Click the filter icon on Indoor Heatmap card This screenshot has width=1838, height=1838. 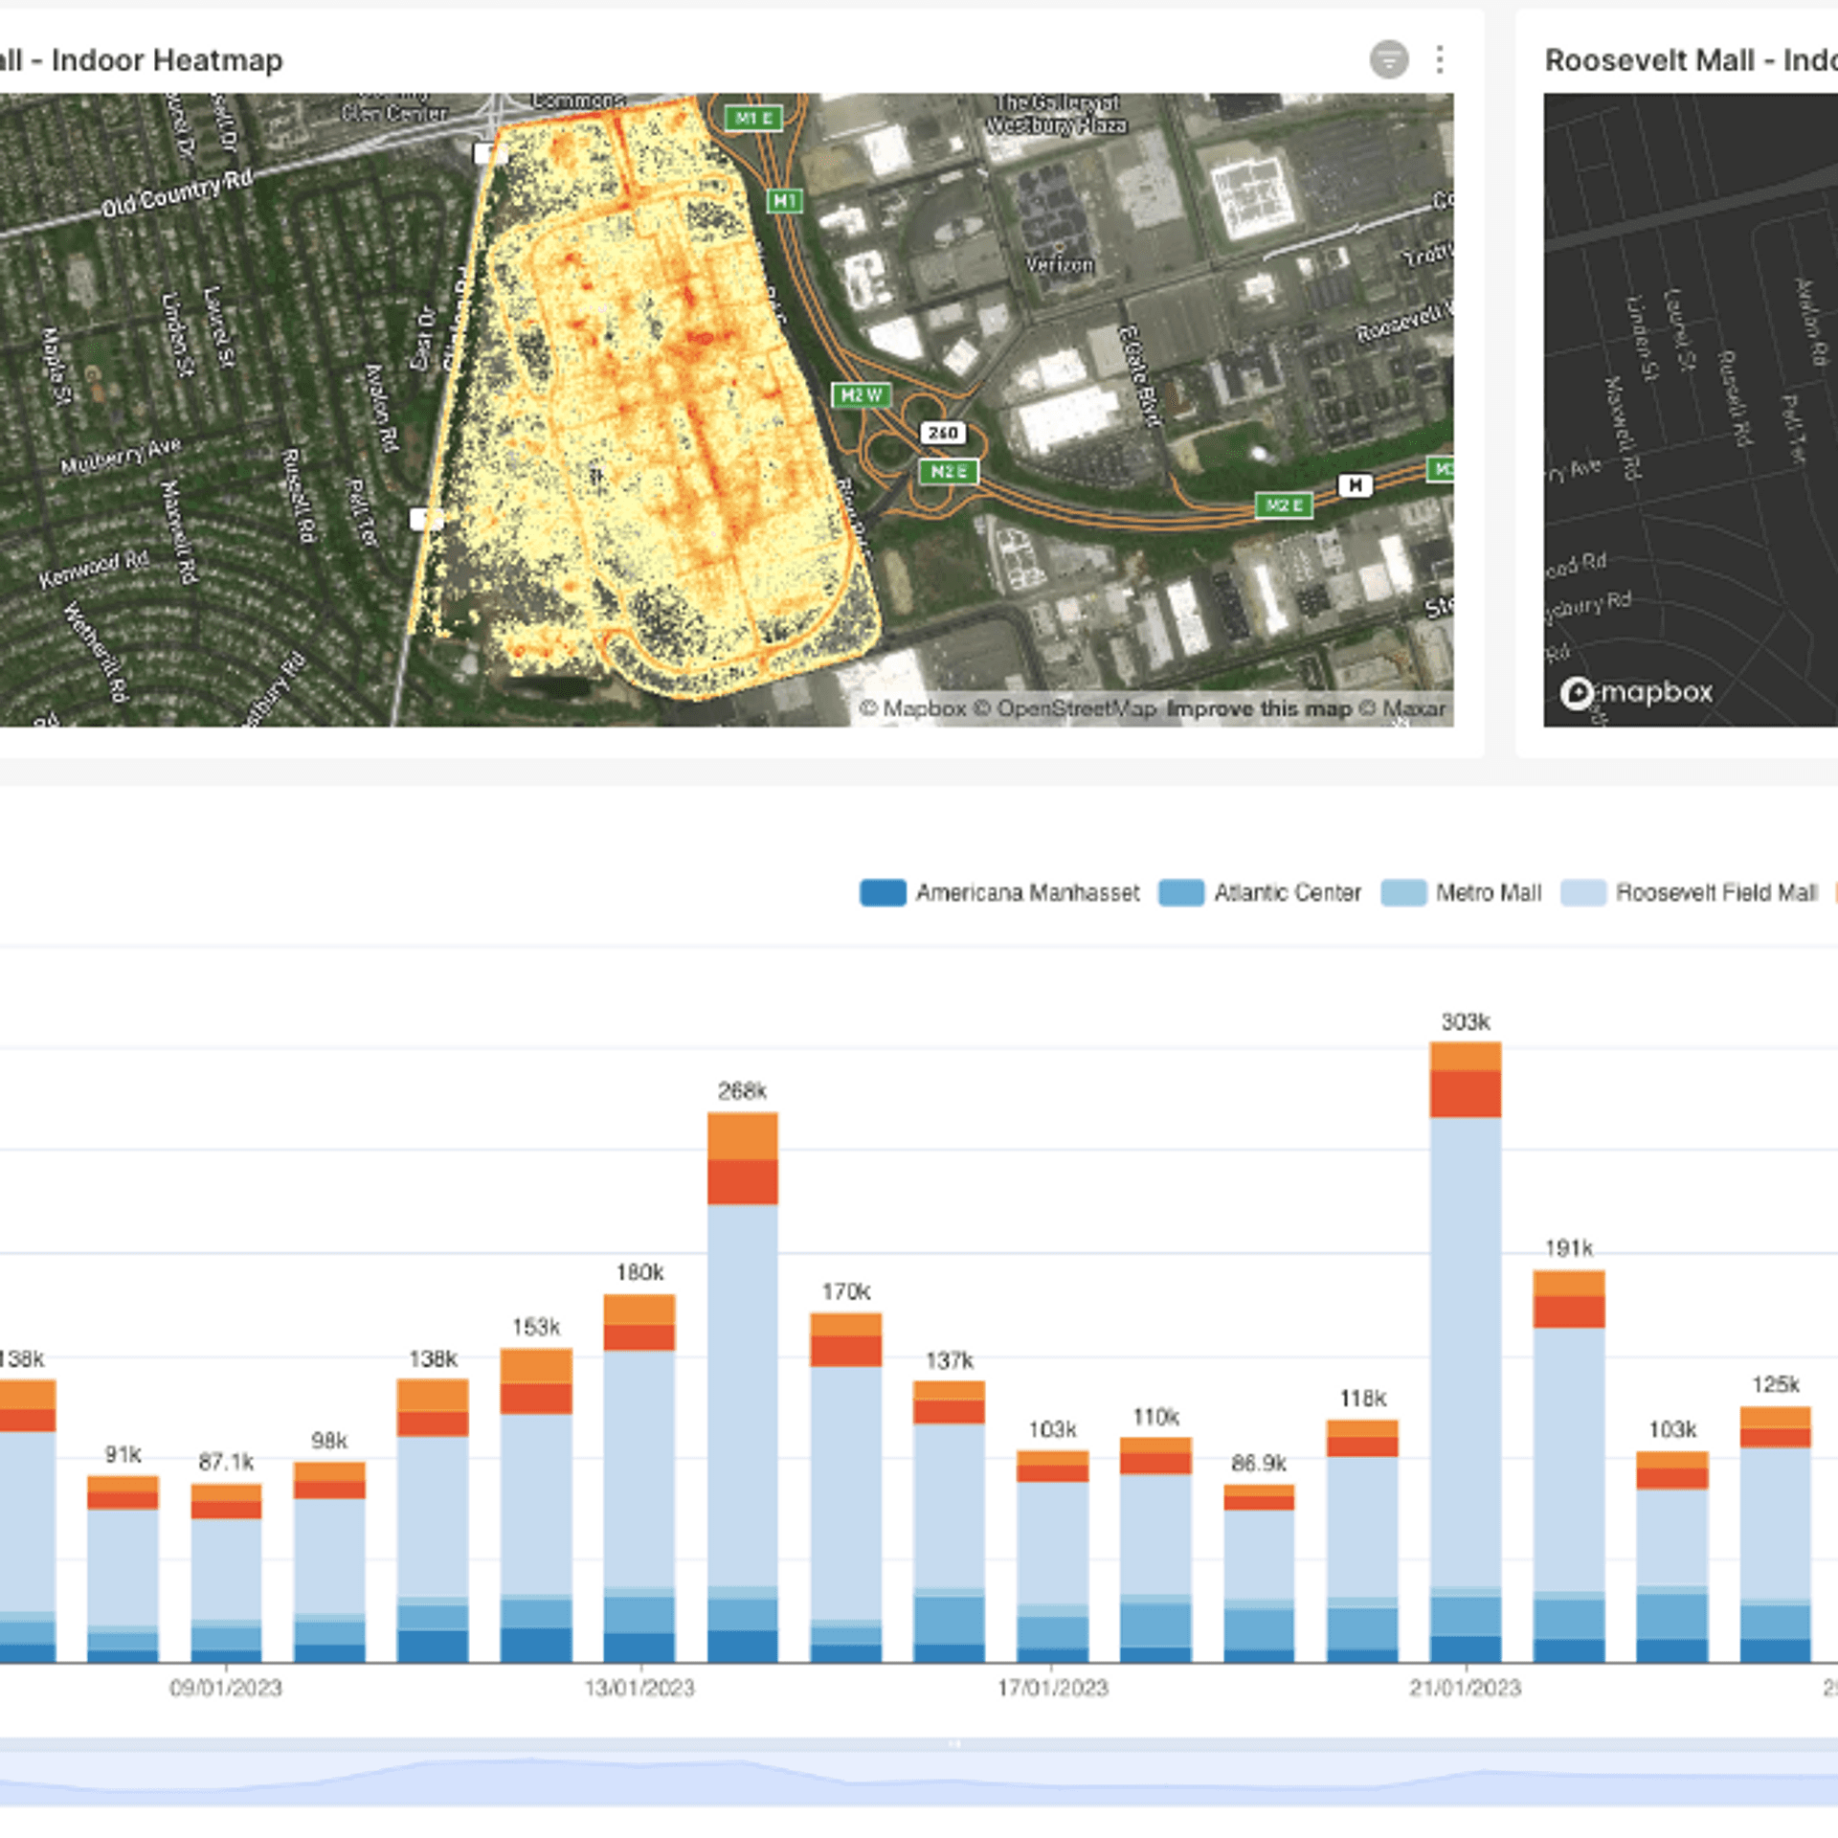(1388, 59)
